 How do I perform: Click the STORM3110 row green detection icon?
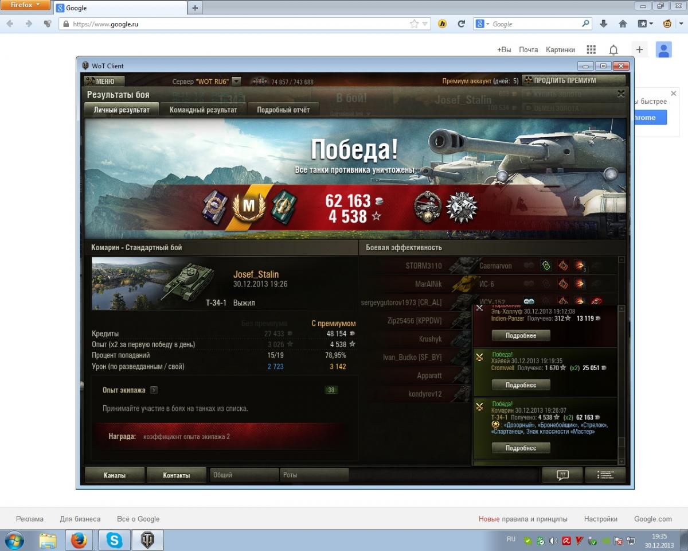coord(546,266)
